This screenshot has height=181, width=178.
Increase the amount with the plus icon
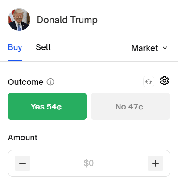point(155,163)
